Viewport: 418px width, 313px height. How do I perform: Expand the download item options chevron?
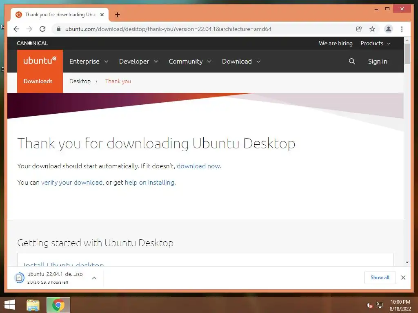pyautogui.click(x=94, y=278)
